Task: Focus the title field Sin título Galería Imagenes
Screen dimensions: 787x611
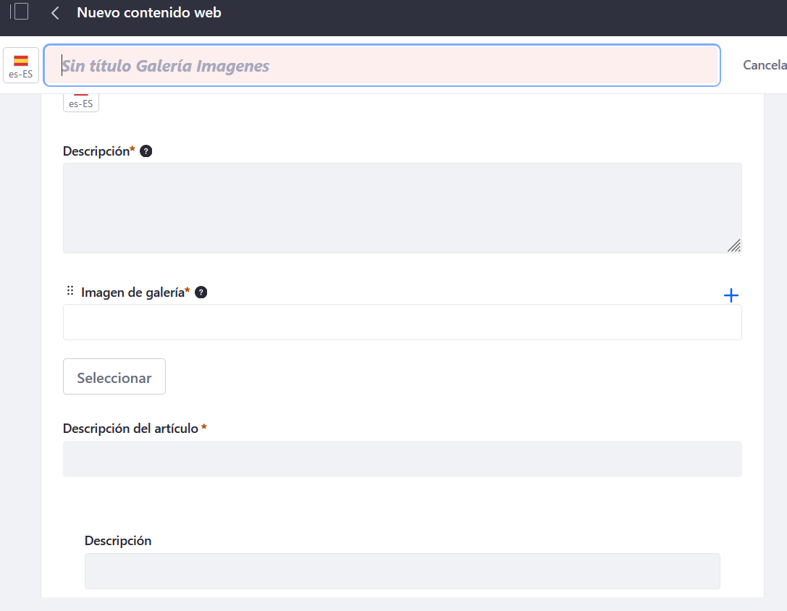Action: click(382, 66)
